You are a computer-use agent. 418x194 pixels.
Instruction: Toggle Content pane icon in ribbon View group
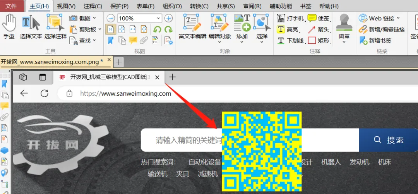155,40
